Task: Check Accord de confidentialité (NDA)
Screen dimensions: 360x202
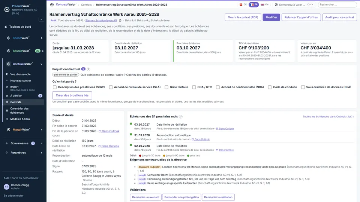Action: click(x=218, y=87)
